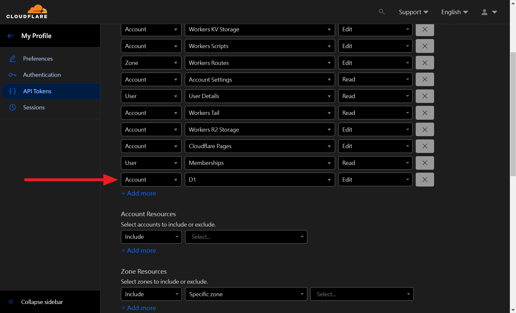Open the Sessions page
The height and width of the screenshot is (313, 516).
(x=34, y=107)
